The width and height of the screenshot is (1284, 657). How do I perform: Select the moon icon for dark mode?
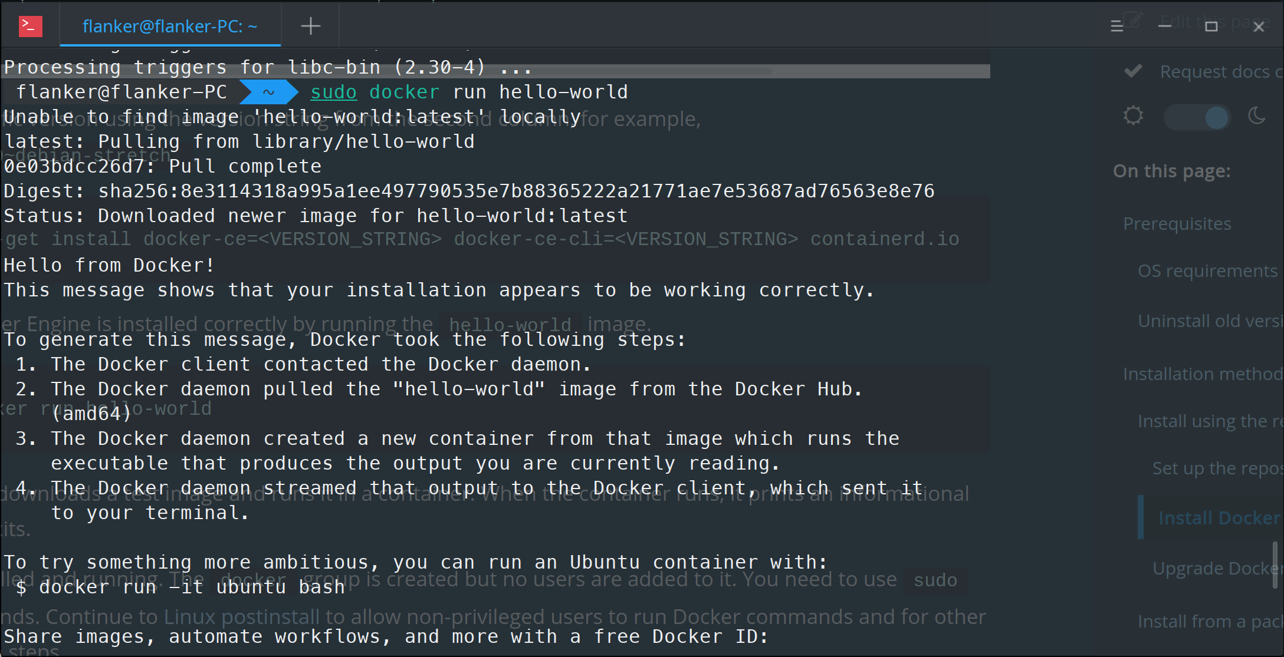click(x=1257, y=116)
